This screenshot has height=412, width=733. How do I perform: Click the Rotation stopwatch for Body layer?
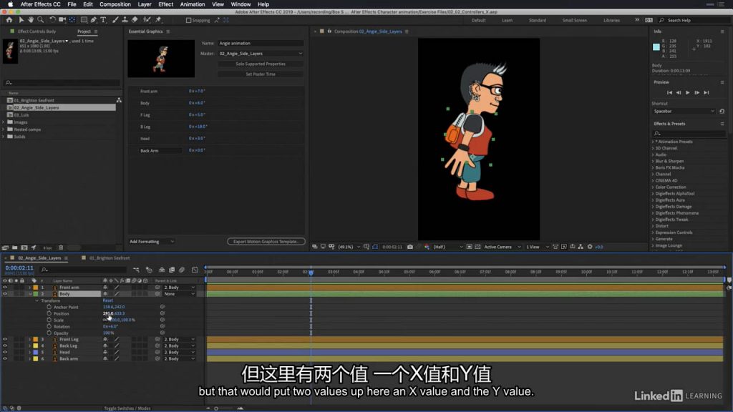(49, 326)
